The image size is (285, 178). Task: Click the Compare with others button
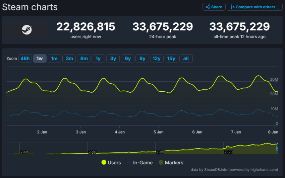click(x=254, y=7)
